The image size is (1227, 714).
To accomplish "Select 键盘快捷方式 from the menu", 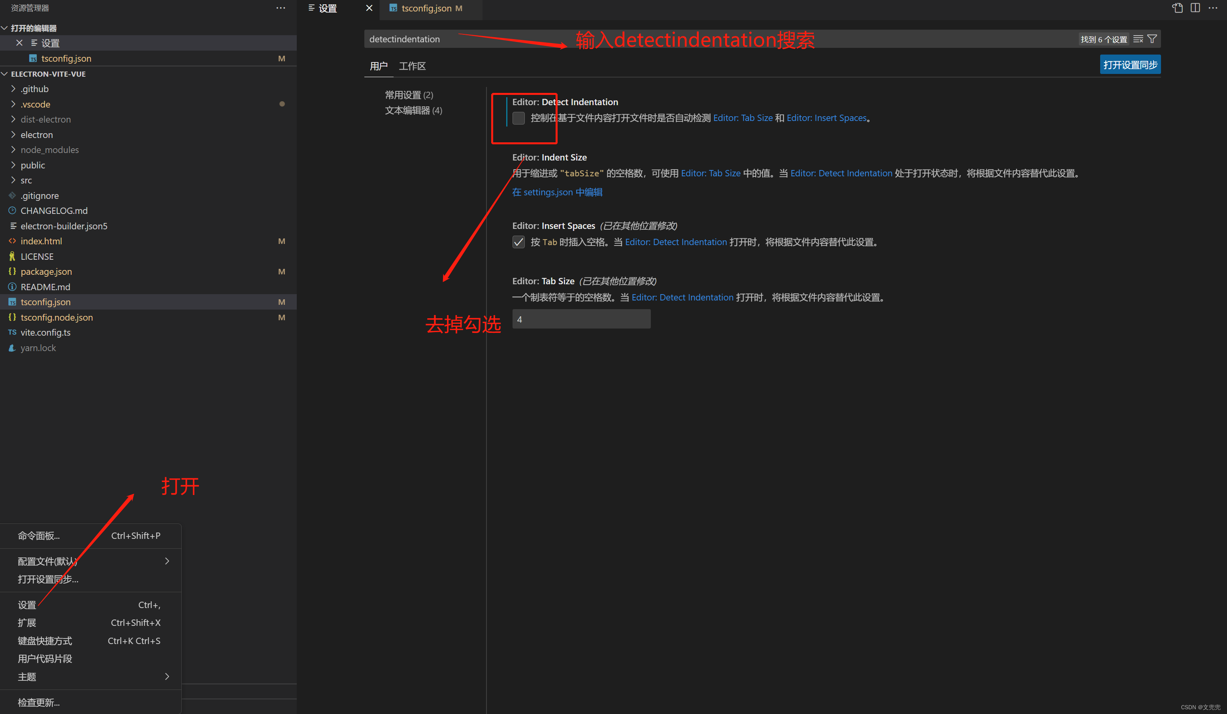I will coord(45,640).
